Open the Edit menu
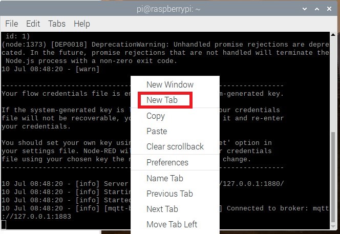This screenshot has height=234, width=340. coord(33,24)
